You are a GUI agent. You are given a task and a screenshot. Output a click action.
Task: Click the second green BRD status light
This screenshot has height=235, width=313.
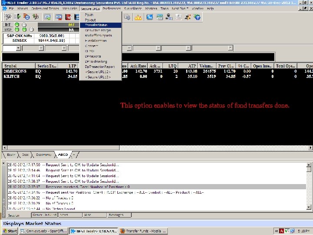[24, 30]
